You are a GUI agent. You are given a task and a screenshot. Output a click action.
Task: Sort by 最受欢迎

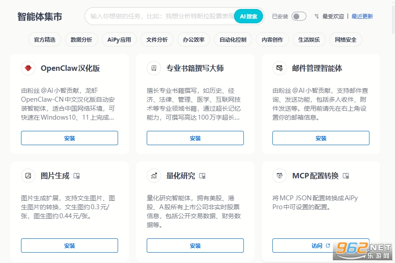click(333, 17)
